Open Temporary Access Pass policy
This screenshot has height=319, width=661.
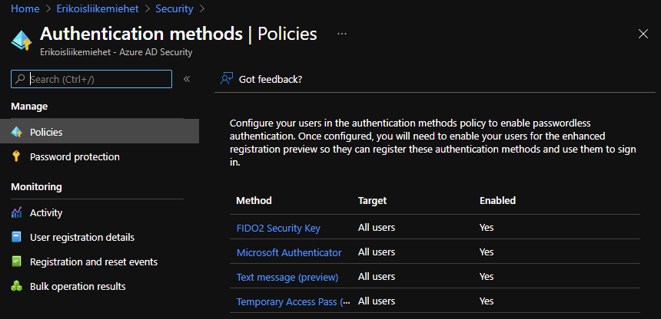(x=293, y=301)
